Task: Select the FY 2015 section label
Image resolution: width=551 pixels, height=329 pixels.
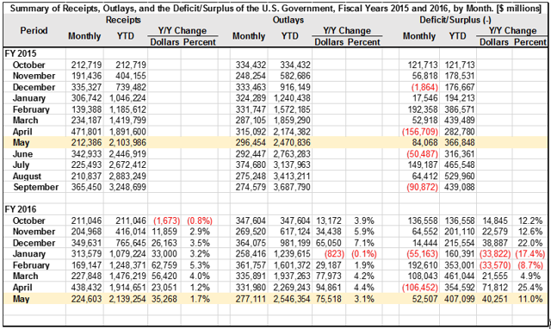Action: pyautogui.click(x=21, y=53)
